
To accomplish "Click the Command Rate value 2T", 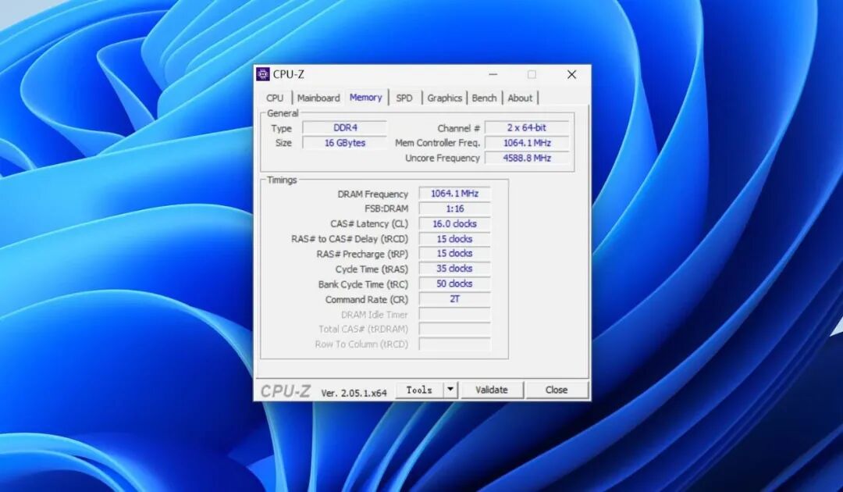I will [454, 299].
